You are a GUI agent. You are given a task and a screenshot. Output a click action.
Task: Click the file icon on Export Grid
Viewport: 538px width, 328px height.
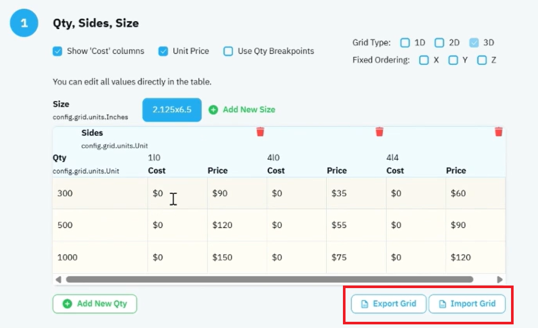[x=364, y=304]
